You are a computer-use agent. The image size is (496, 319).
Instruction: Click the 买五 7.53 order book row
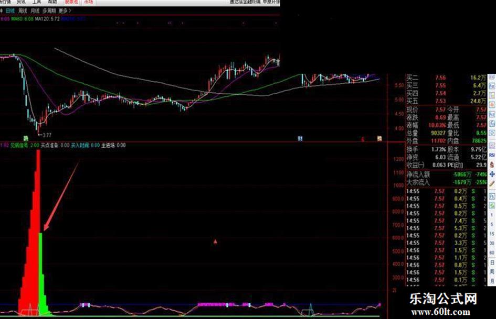(446, 101)
